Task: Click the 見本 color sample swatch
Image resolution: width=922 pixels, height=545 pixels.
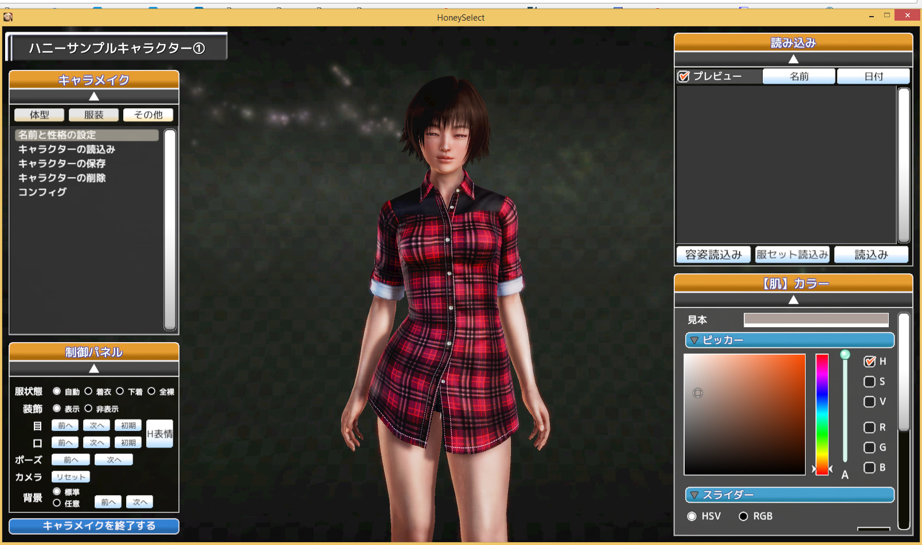Action: tap(816, 319)
